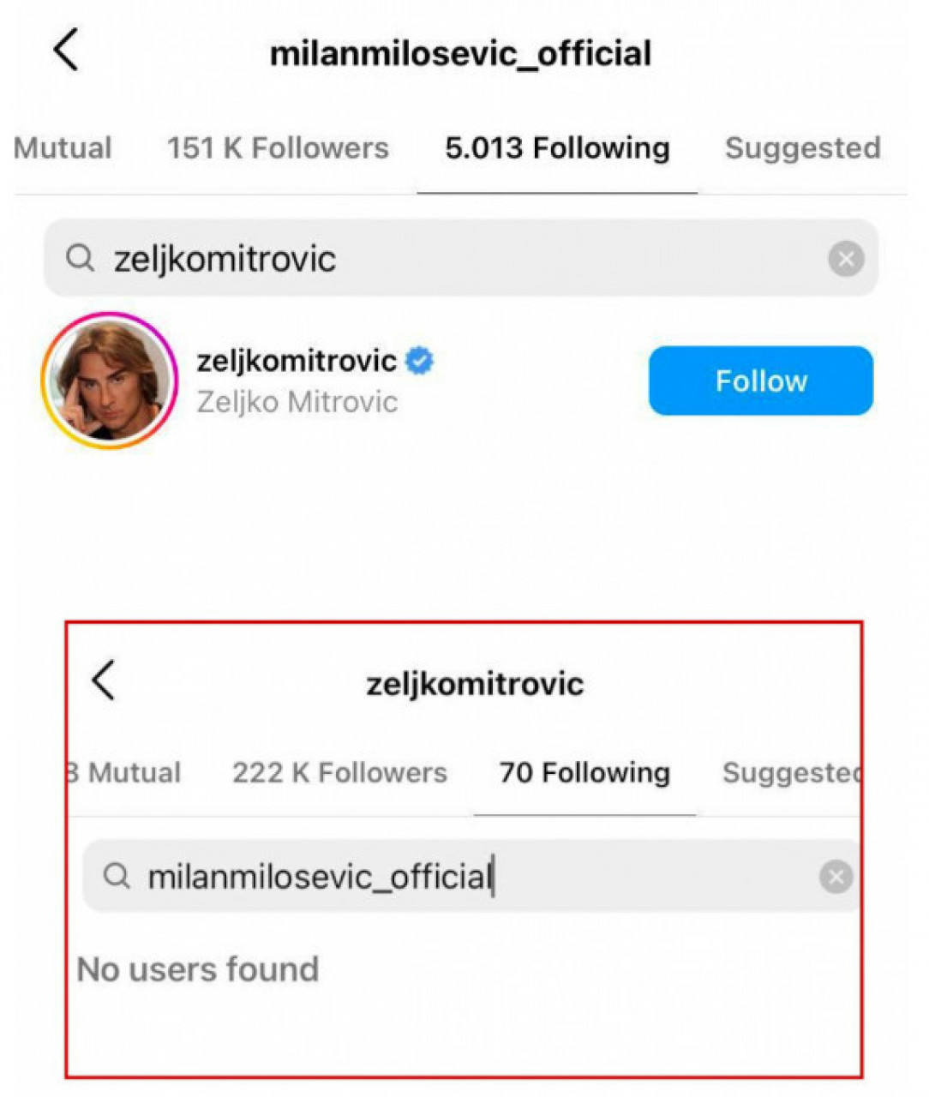Open the zeljkomitrovic username link in results

point(297,361)
